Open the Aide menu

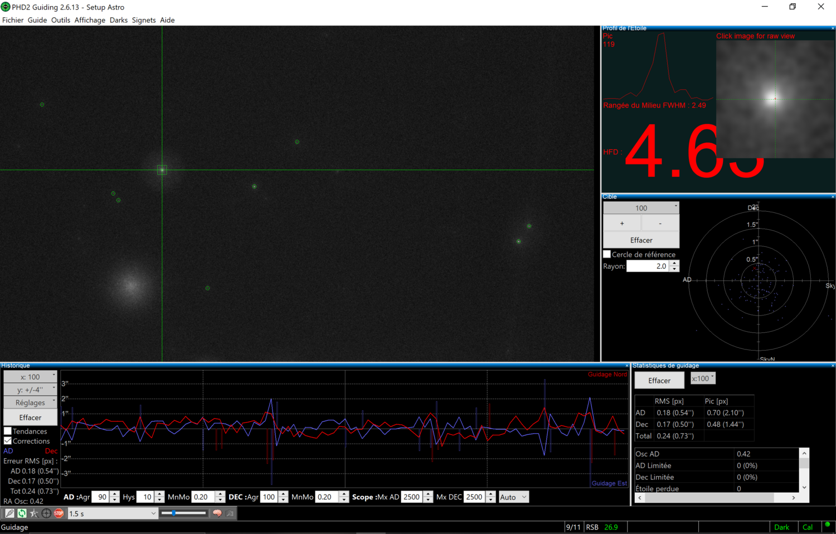click(x=167, y=20)
